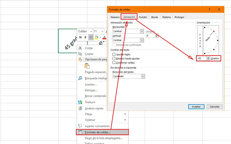
Task: Click the Grados degrees input field
Action: [x=202, y=58]
